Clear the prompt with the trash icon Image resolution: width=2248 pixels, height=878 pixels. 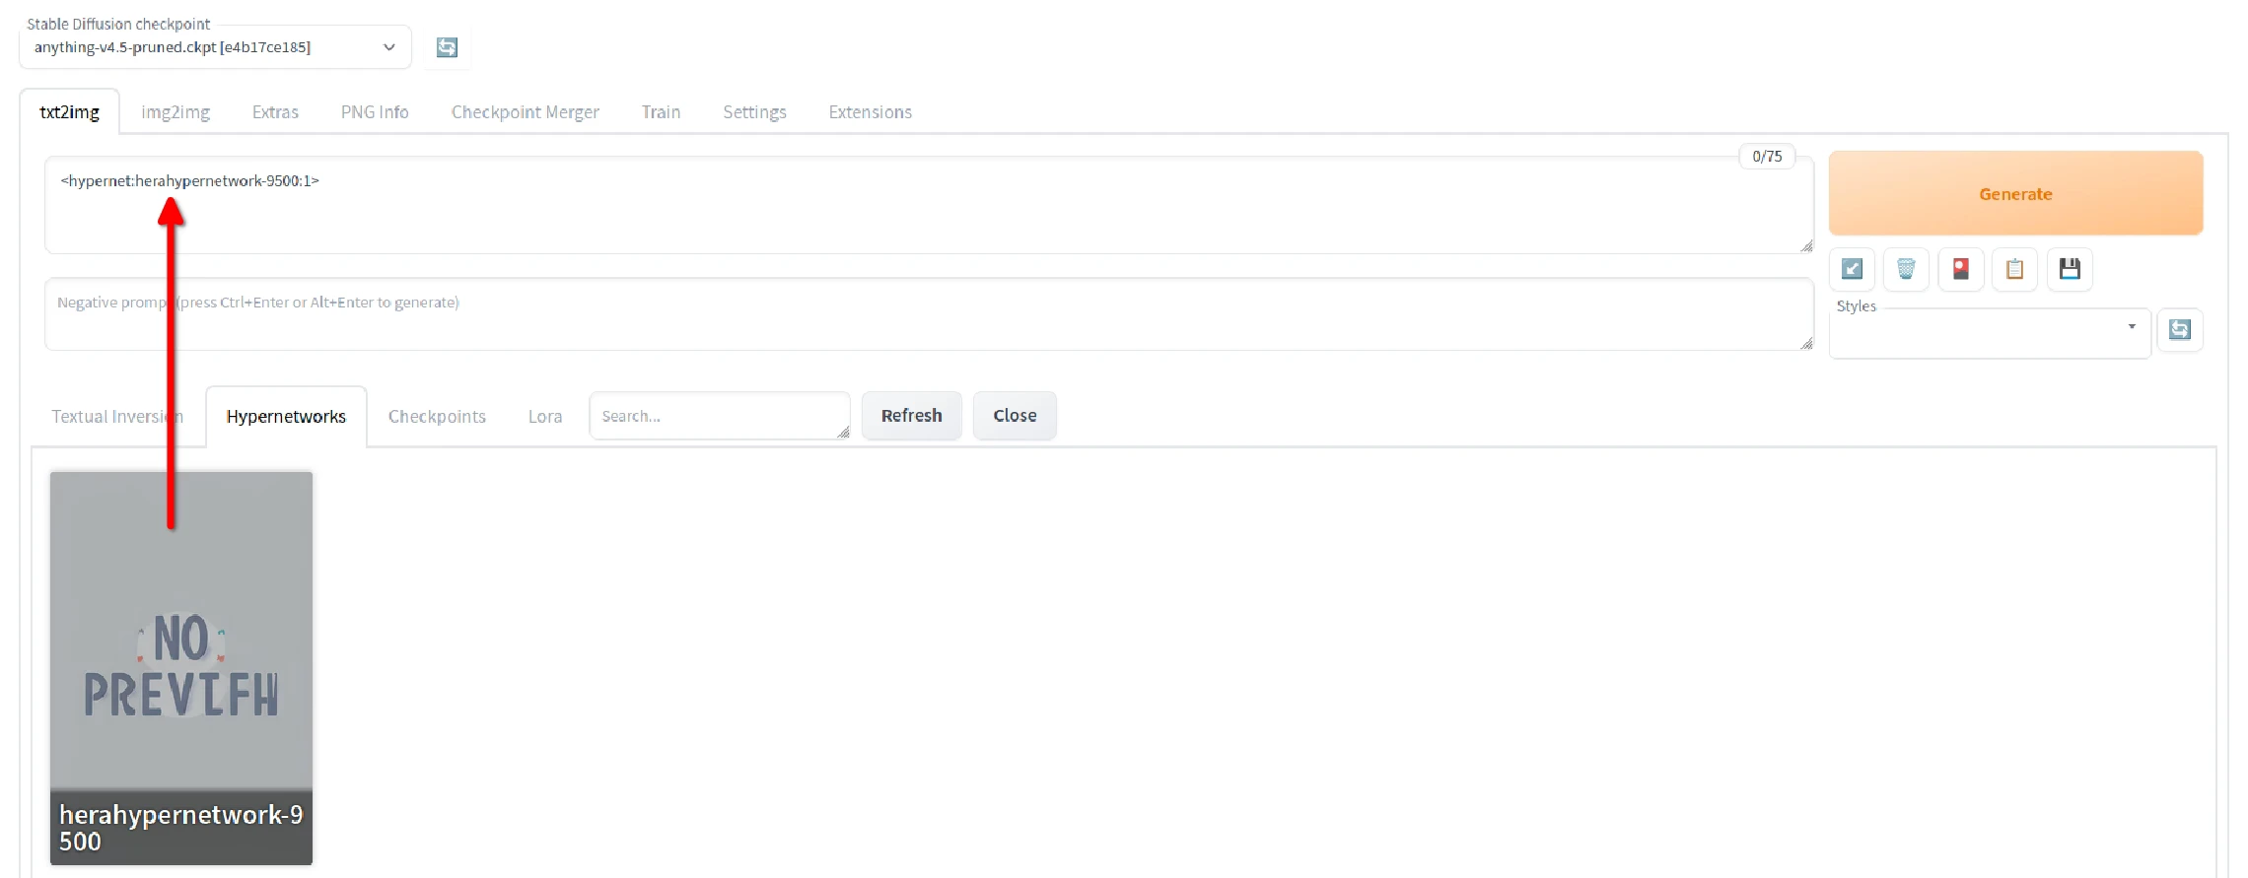[x=1906, y=269]
